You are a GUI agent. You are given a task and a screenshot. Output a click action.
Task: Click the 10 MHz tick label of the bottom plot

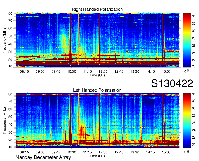click(x=10, y=147)
